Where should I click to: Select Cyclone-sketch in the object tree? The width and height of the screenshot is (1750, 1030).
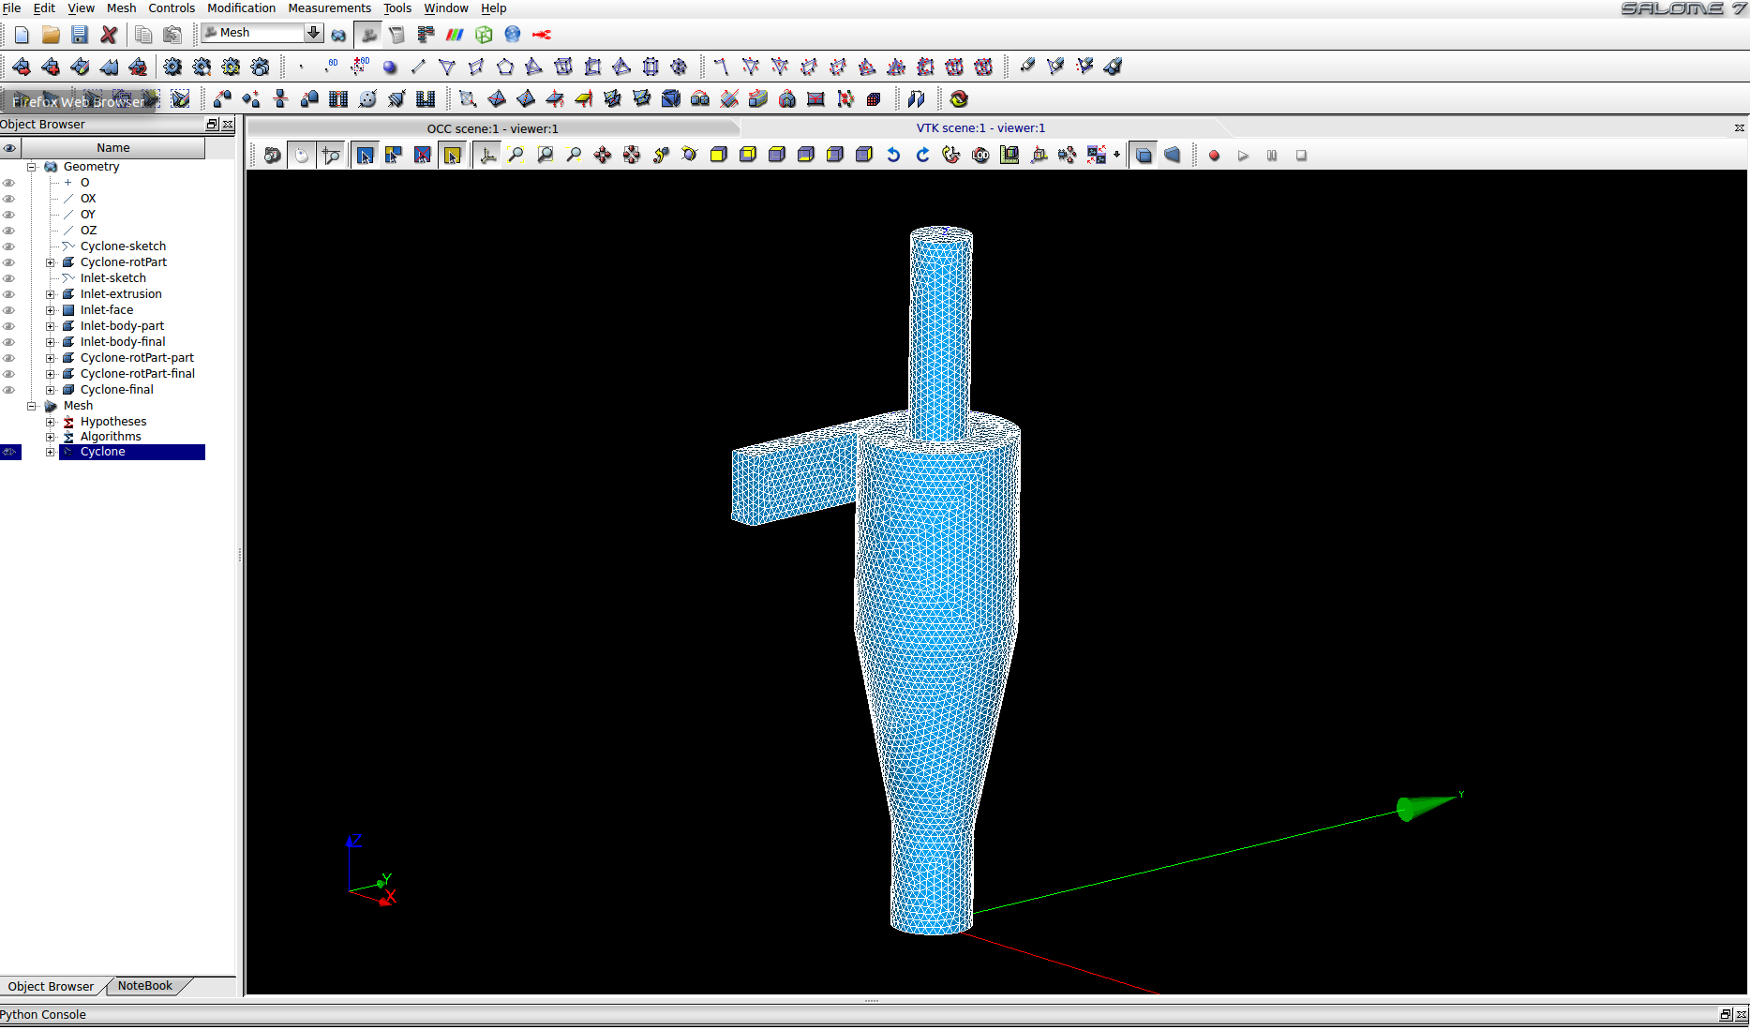pos(123,246)
